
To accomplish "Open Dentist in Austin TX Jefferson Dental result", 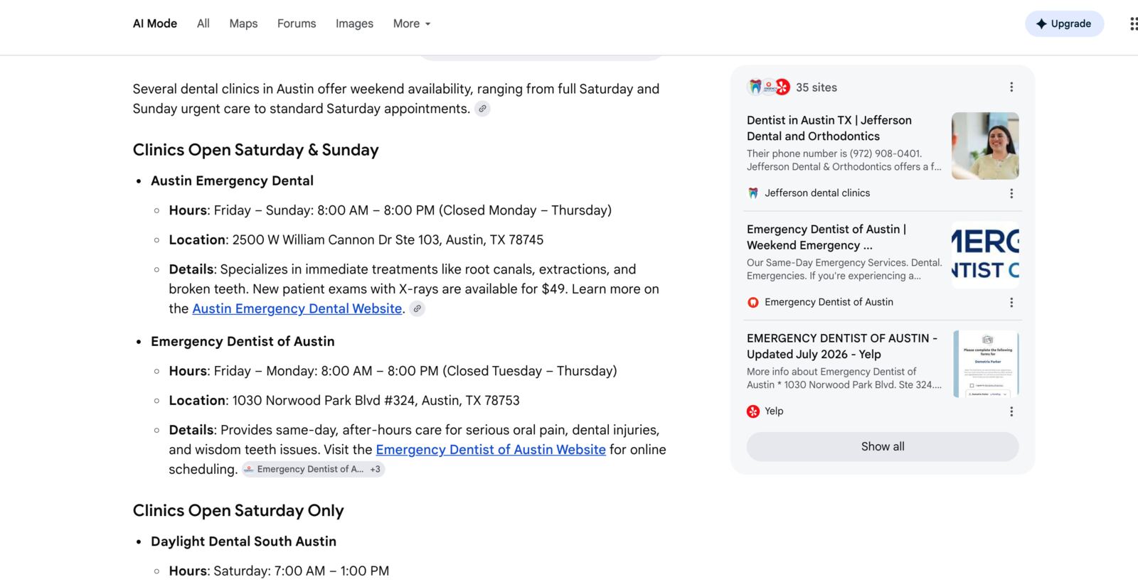I will pos(829,128).
